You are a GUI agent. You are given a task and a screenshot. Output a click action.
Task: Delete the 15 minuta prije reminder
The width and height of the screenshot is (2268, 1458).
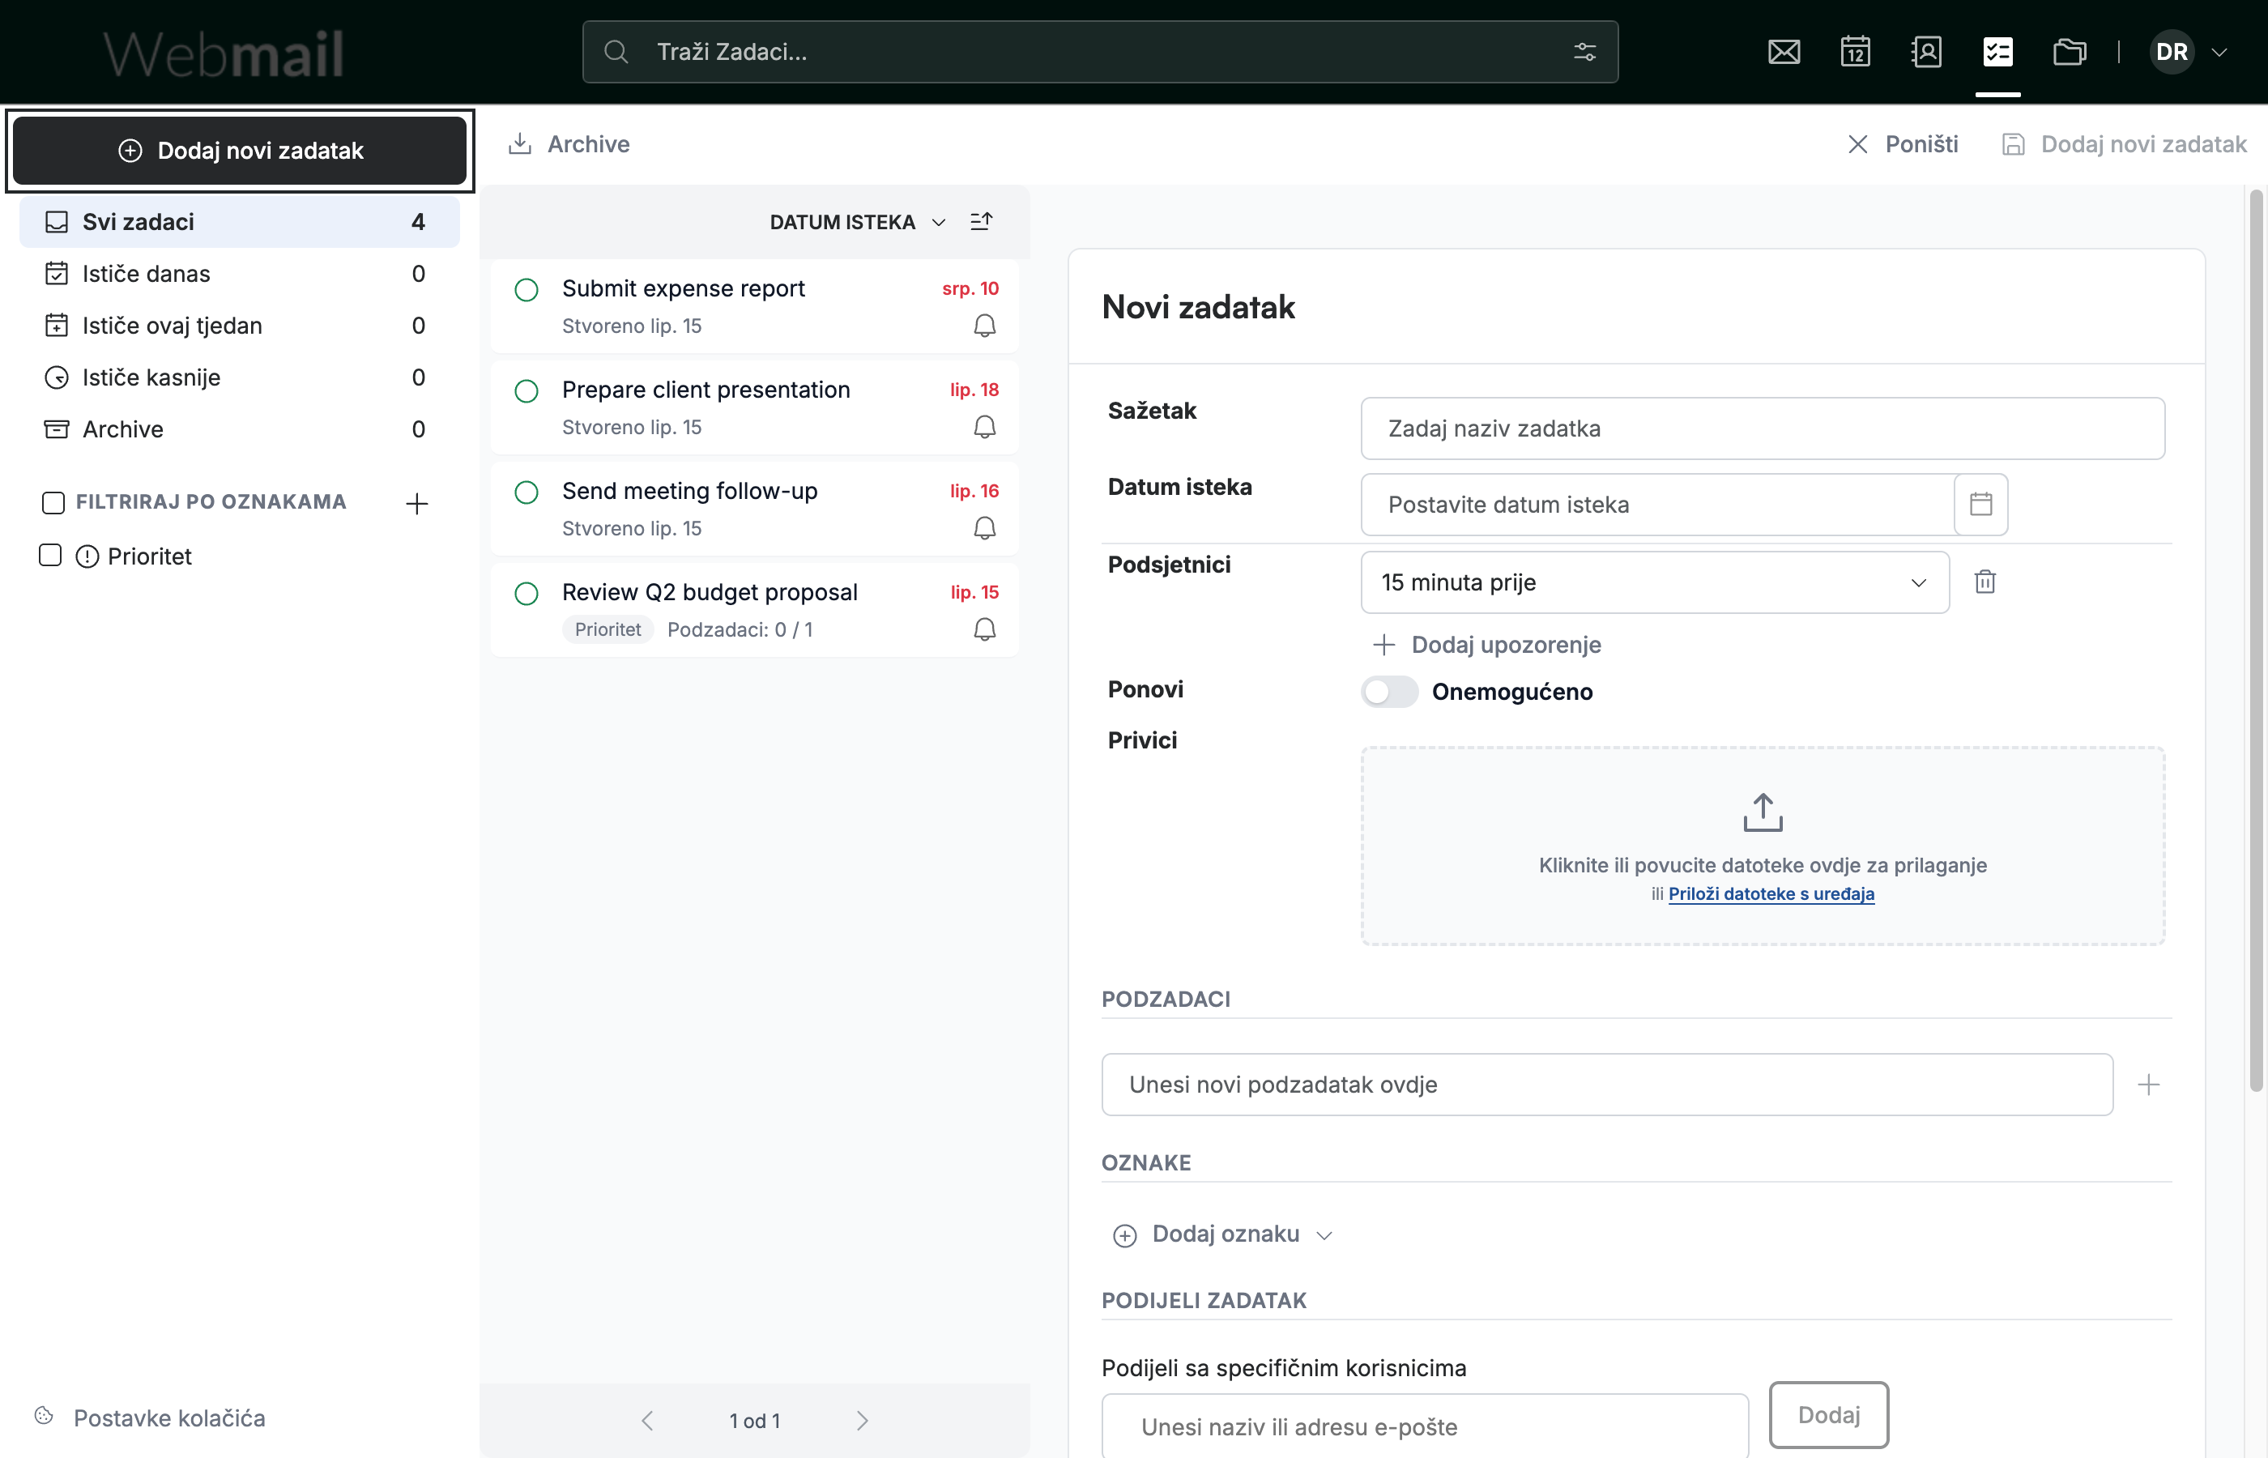(1985, 582)
